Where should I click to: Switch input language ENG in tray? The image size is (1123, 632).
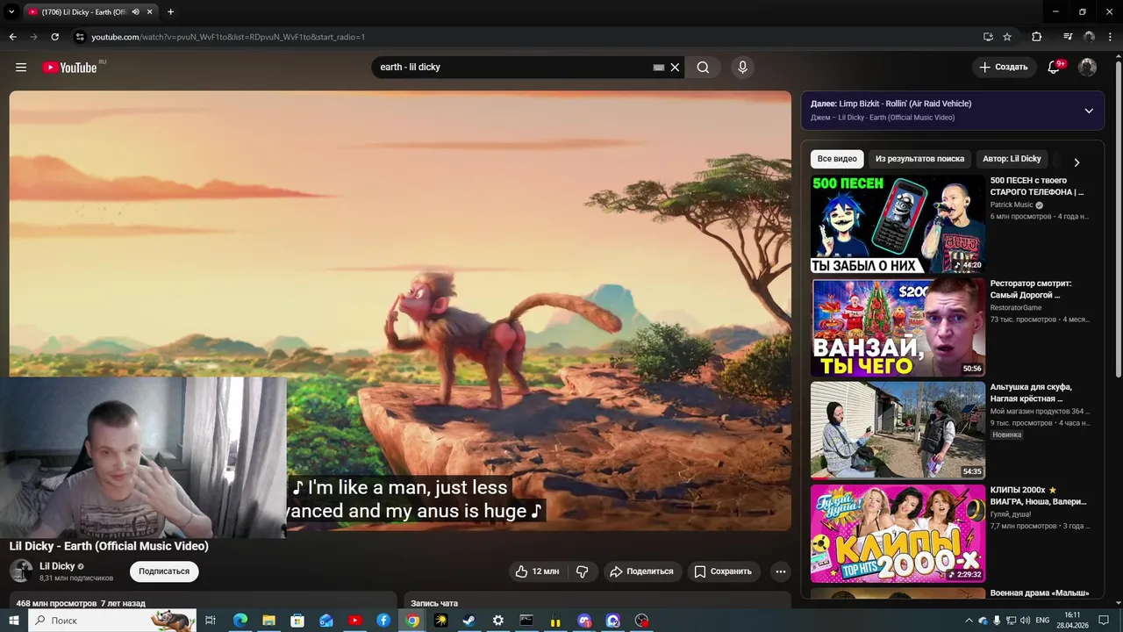(x=1042, y=621)
